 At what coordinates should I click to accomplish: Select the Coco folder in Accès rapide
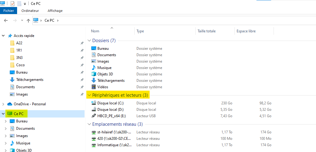pos(20,65)
